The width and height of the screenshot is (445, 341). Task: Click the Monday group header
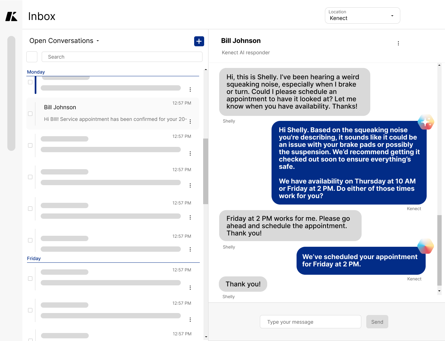click(36, 72)
